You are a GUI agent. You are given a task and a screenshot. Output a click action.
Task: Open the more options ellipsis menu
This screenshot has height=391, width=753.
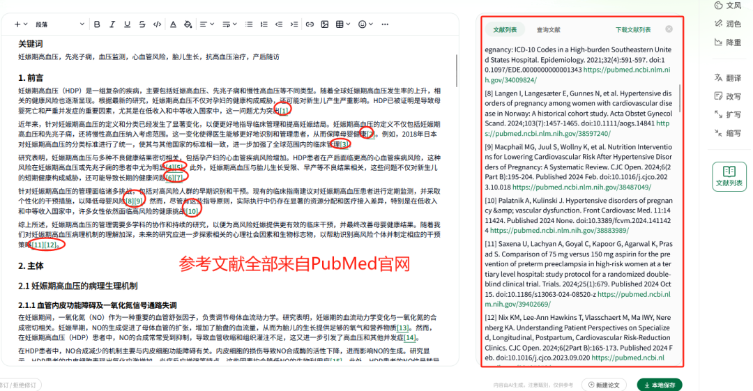pos(385,24)
